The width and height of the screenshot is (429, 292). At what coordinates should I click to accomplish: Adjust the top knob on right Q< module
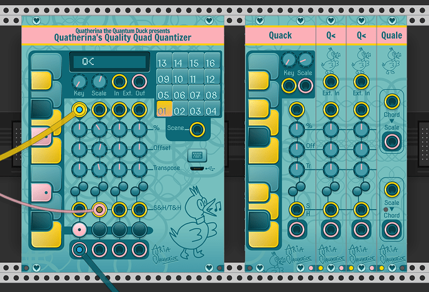[361, 130]
